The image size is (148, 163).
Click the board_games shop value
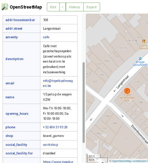[53, 136]
